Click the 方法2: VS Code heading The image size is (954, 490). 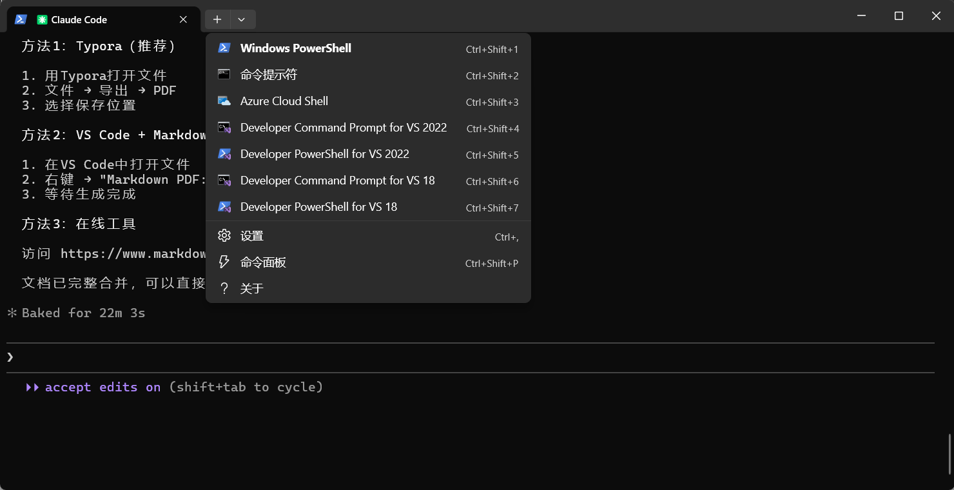[114, 135]
